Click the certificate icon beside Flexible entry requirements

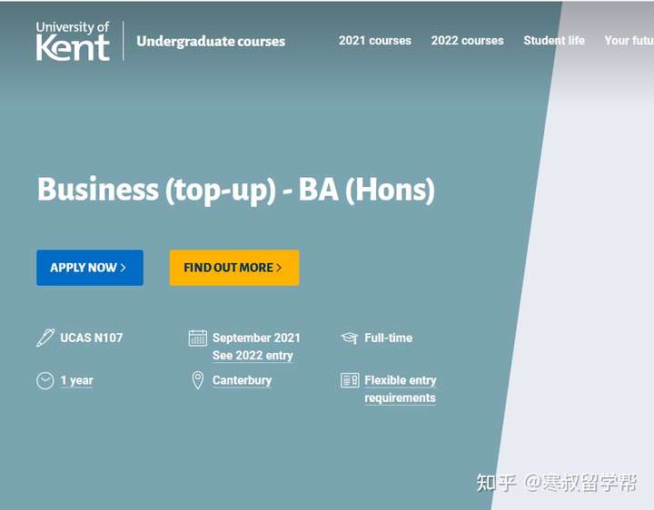click(350, 380)
